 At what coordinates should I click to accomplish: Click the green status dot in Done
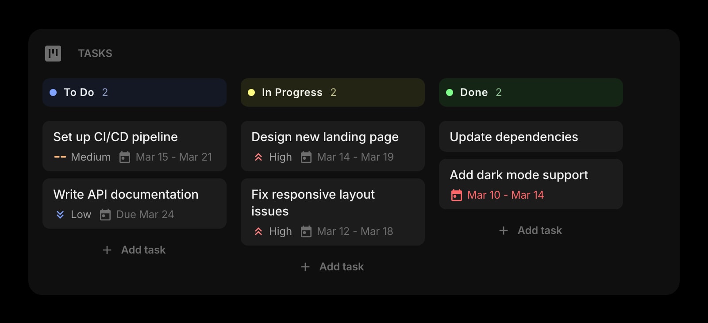pos(450,92)
